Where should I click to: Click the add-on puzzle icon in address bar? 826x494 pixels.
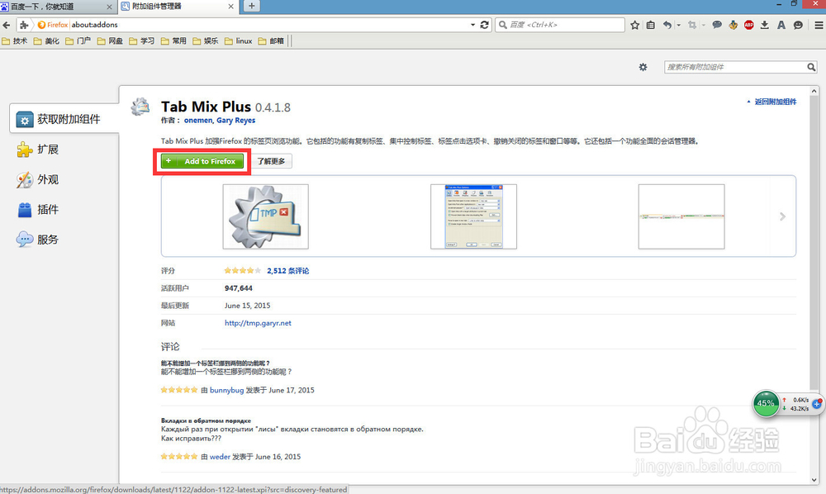(24, 25)
